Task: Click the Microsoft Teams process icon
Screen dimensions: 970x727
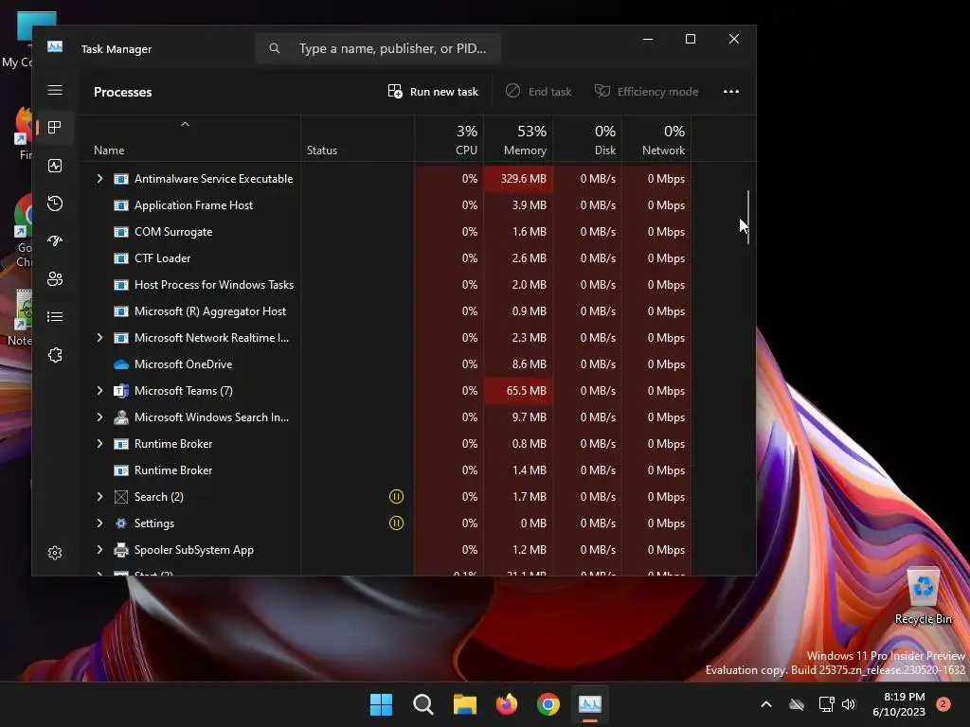Action: [x=121, y=391]
